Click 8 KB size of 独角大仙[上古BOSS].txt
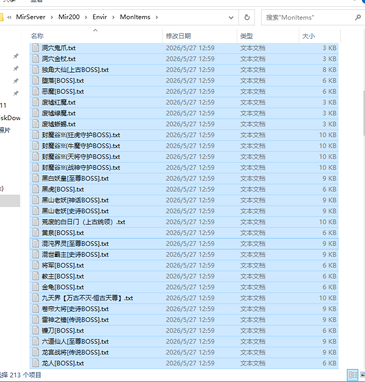The width and height of the screenshot is (365, 382). coord(329,70)
